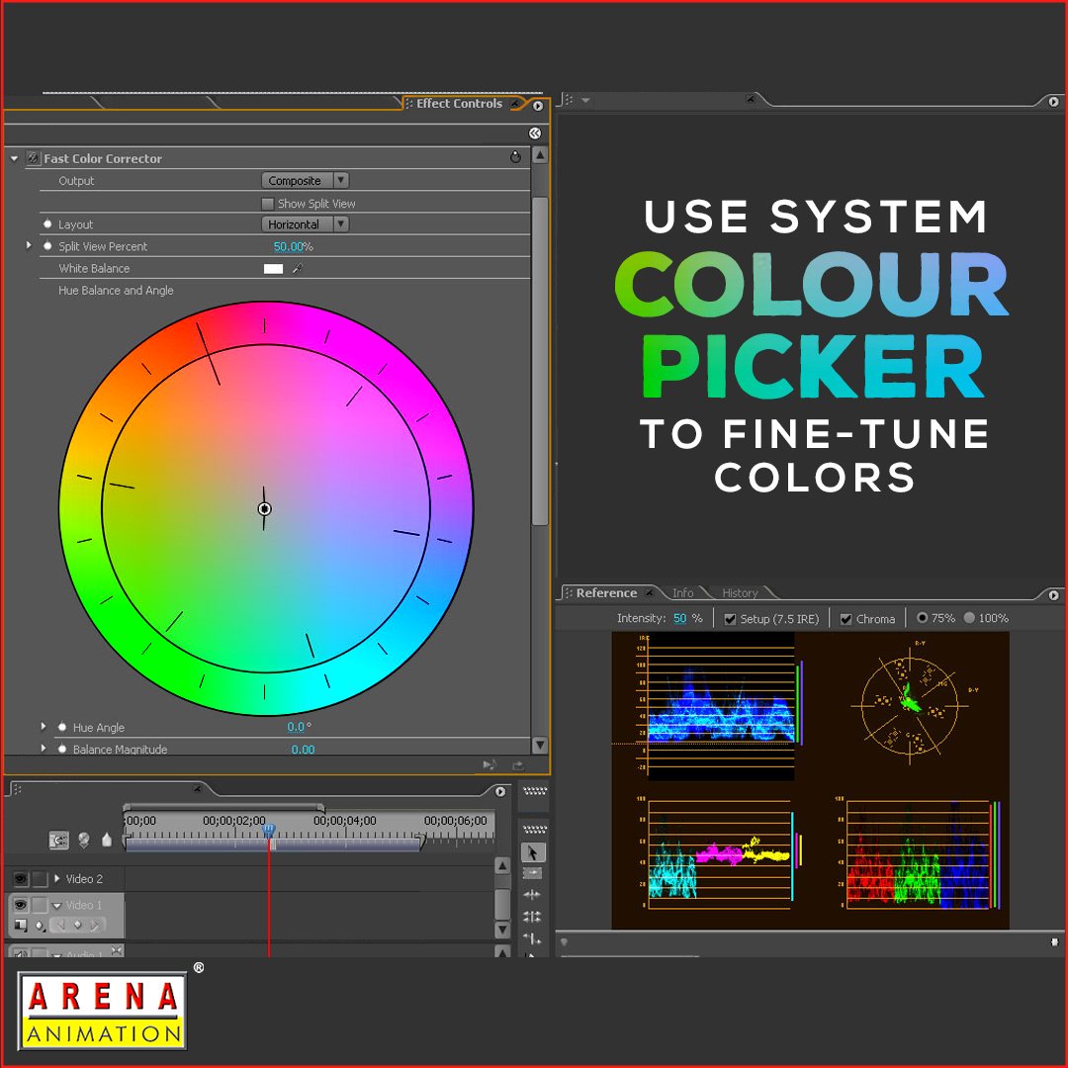The image size is (1068, 1068).
Task: Expand the Balance Magnitude property
Action: pos(44,749)
